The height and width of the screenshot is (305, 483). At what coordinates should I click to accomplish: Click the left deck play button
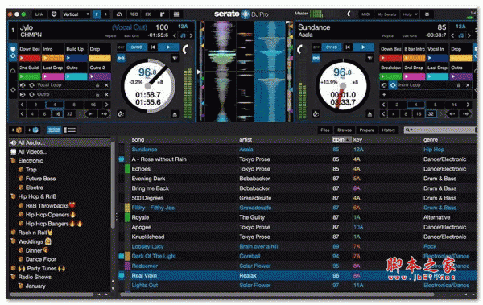point(168,47)
